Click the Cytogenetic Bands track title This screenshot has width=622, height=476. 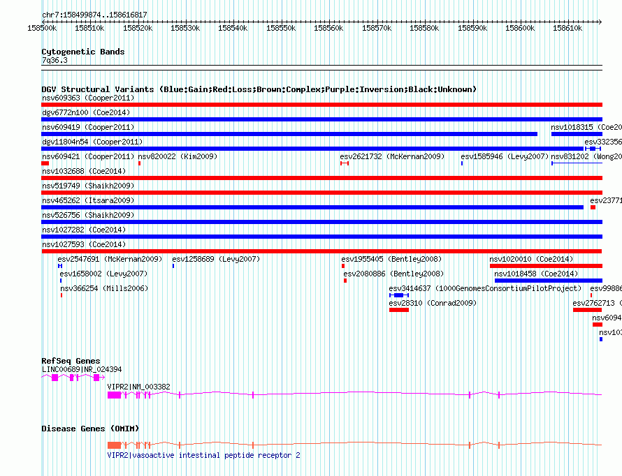click(x=83, y=52)
